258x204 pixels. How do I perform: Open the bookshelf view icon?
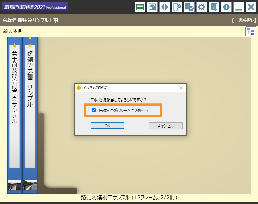pyautogui.click(x=152, y=7)
